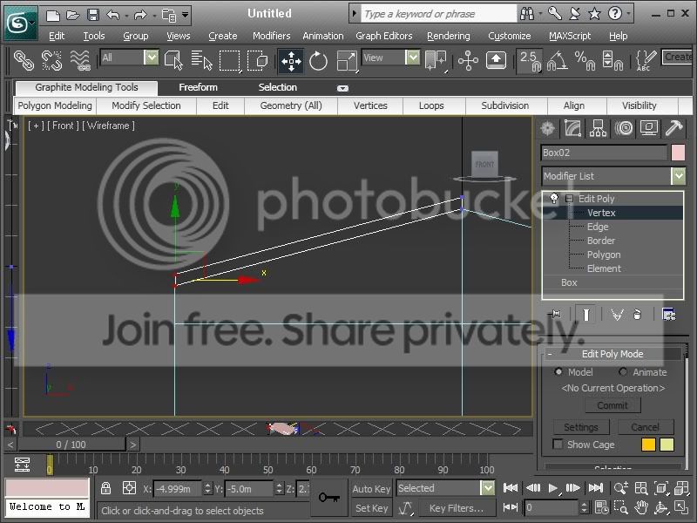Image resolution: width=697 pixels, height=523 pixels.
Task: Click the Commit button
Action: tap(612, 405)
